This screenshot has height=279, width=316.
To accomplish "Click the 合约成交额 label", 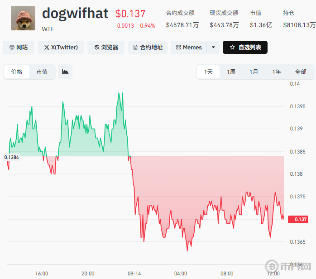I will click(x=180, y=13).
